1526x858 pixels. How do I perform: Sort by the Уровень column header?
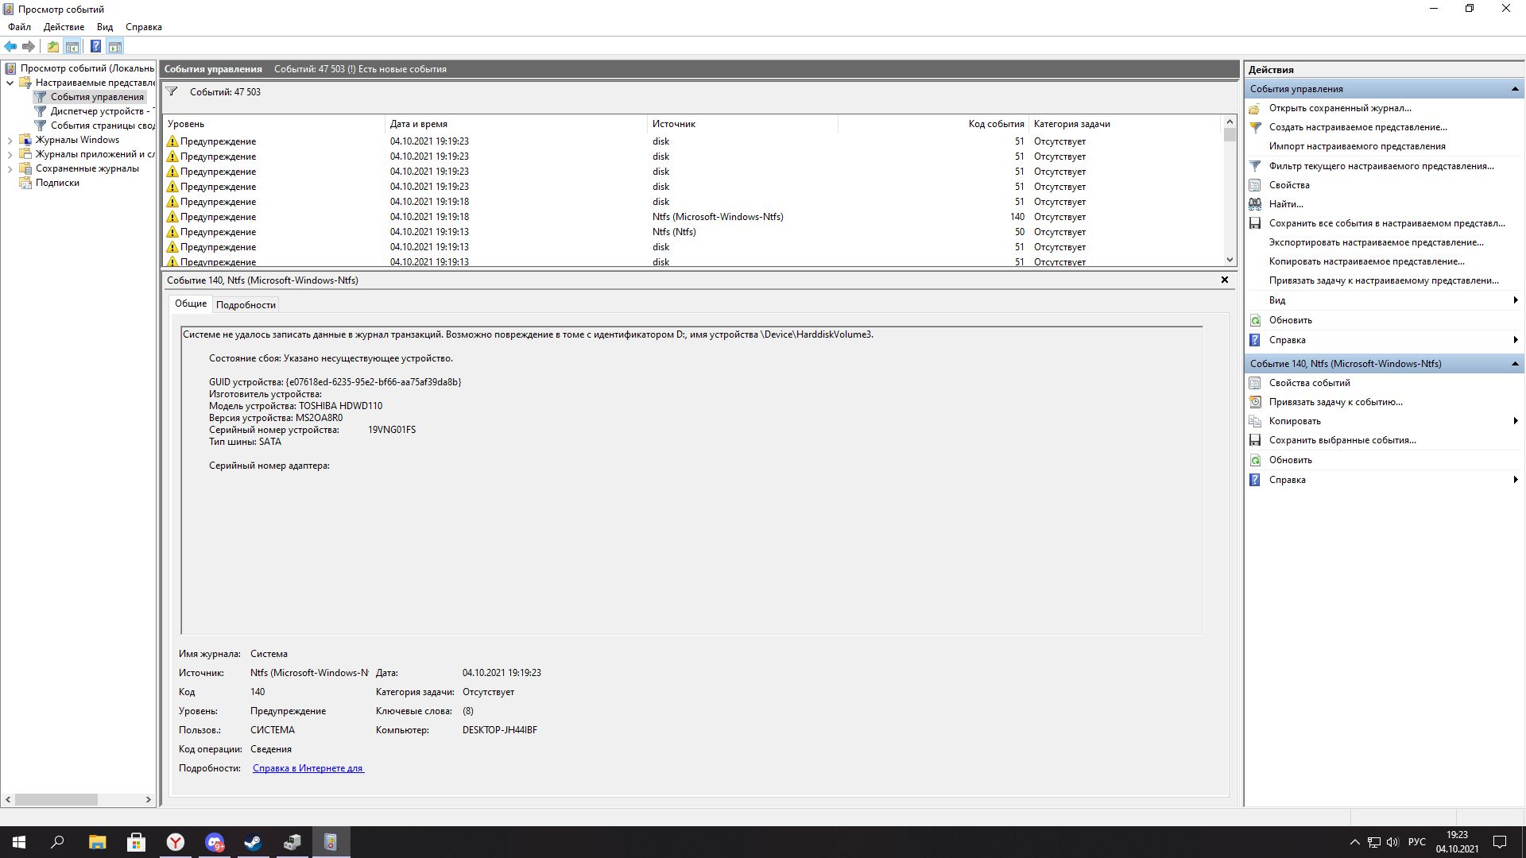pos(273,124)
